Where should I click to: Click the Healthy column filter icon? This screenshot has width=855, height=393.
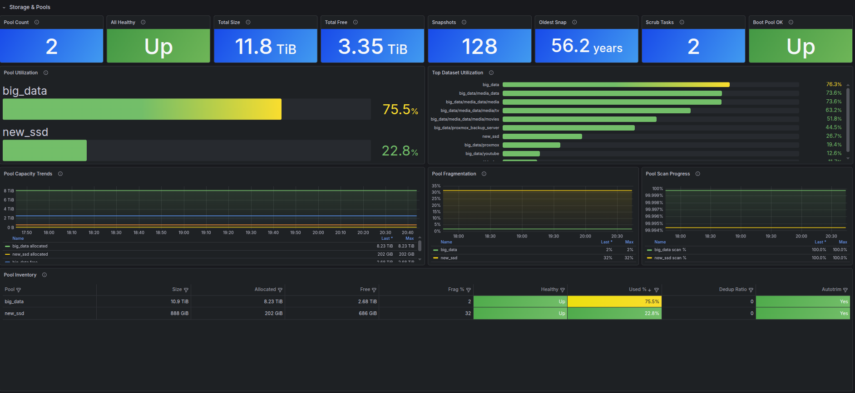point(563,290)
